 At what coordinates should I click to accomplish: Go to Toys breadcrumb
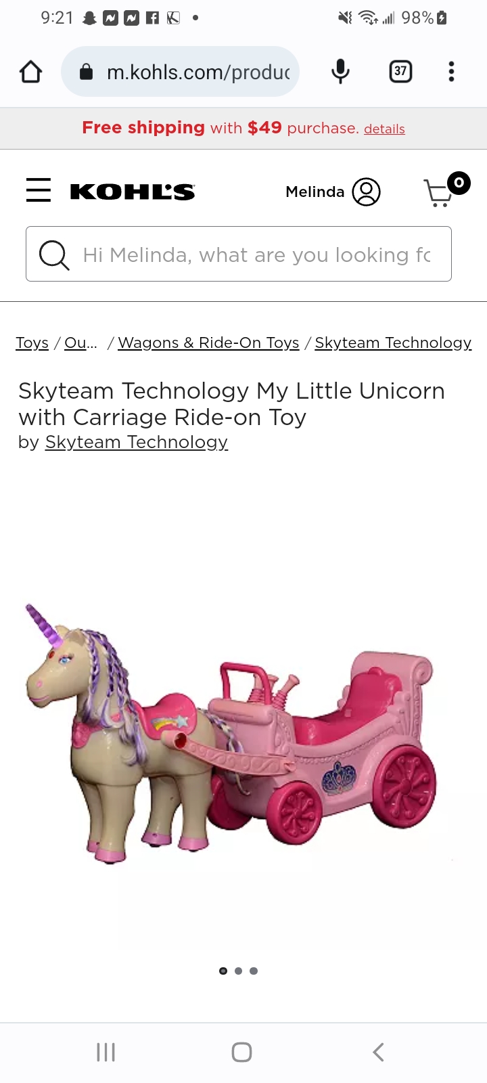(x=32, y=343)
